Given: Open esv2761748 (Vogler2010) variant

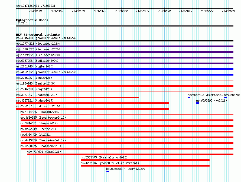Looking at the screenshot, I should click(35, 66).
